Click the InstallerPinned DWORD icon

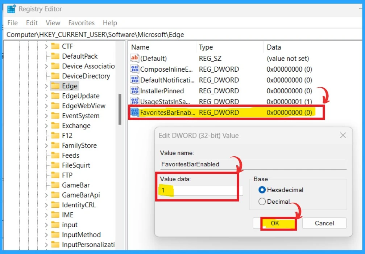134,91
